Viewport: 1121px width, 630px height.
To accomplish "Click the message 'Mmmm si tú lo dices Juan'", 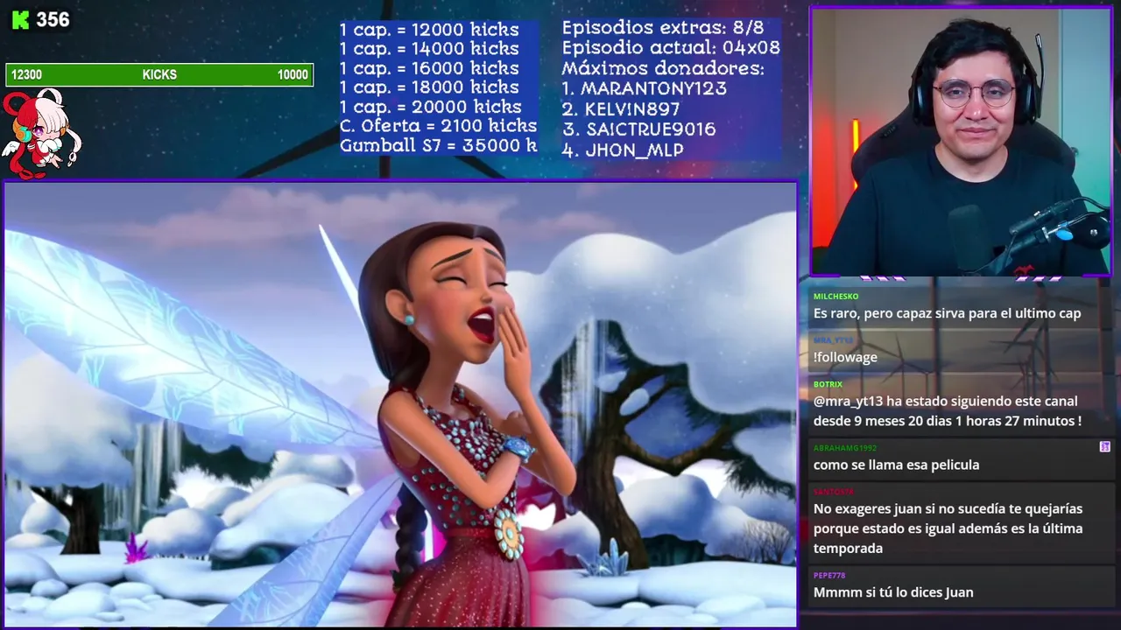I will pyautogui.click(x=893, y=592).
